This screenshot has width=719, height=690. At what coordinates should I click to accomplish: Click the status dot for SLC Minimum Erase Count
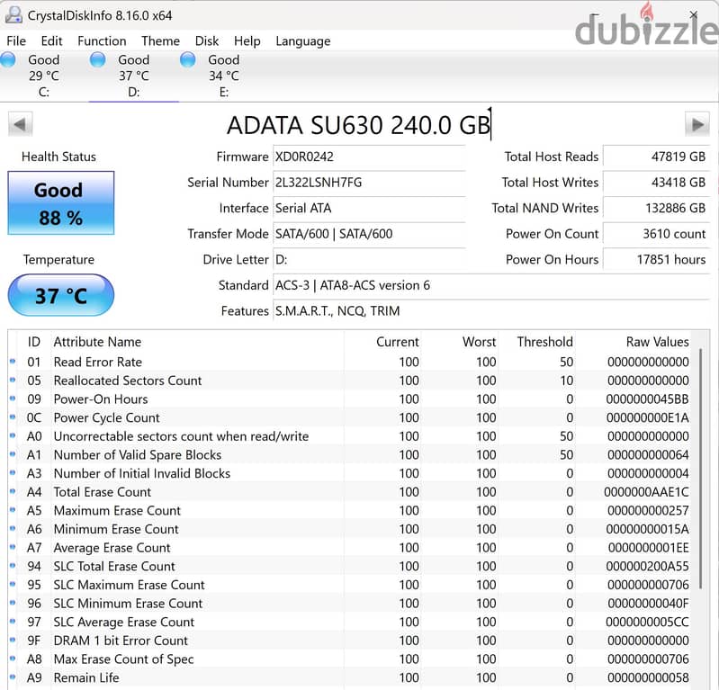pos(13,603)
